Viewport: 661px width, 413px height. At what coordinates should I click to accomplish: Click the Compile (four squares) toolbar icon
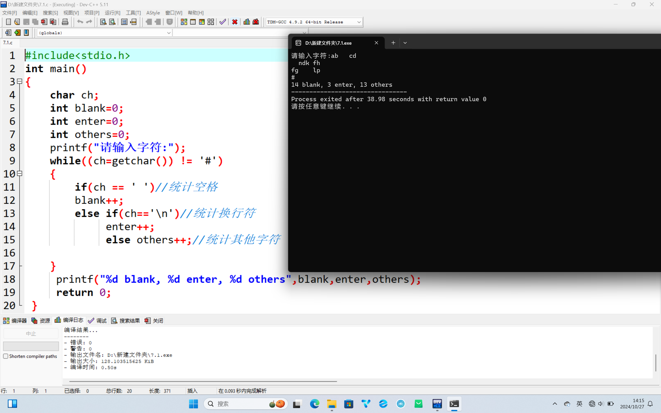click(184, 22)
